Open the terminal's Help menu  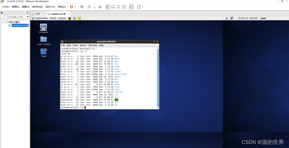[x=101, y=45]
